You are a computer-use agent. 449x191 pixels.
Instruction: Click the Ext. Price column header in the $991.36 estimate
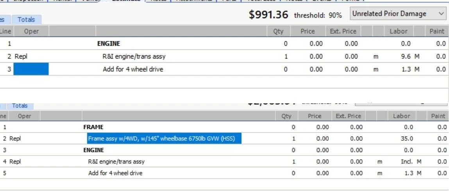343,32
